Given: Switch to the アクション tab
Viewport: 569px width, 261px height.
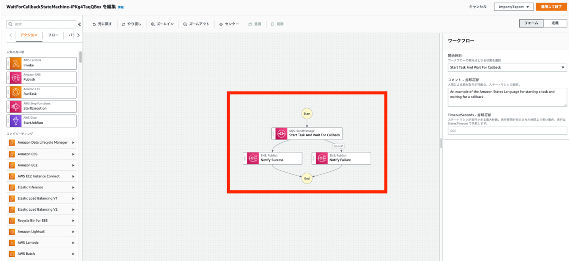Looking at the screenshot, I should click(x=29, y=35).
